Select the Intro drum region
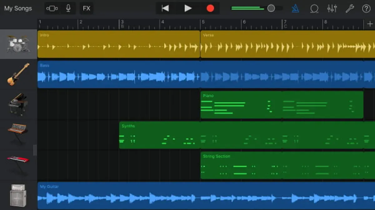The height and width of the screenshot is (210, 375). [x=119, y=44]
